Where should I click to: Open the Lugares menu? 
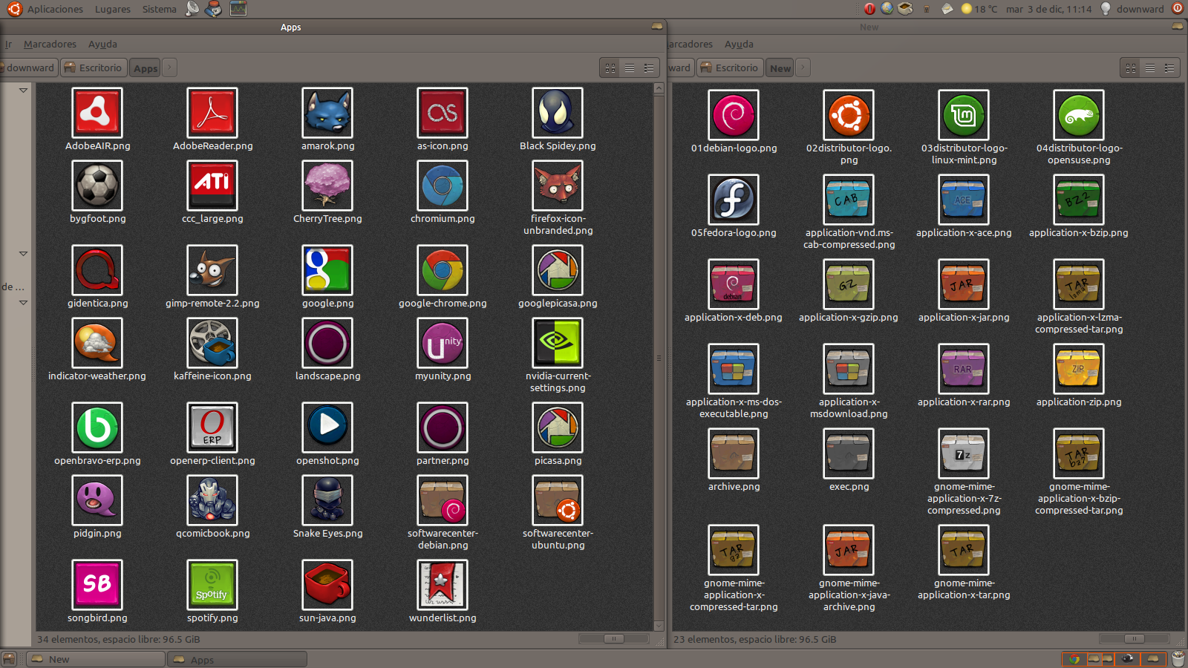[x=113, y=9]
